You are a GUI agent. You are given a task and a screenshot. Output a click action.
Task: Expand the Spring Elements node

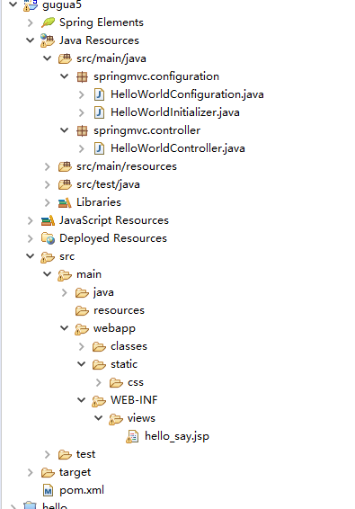point(31,22)
